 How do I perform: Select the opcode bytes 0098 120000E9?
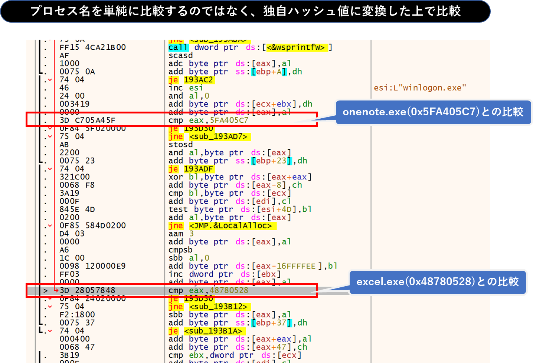point(92,266)
